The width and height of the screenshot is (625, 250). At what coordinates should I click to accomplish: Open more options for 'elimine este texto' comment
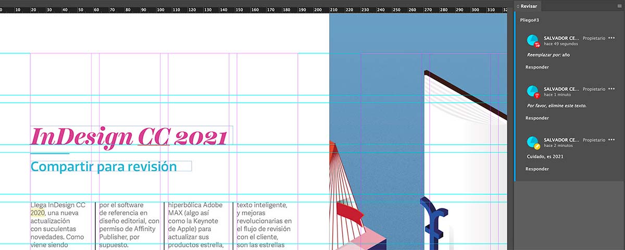point(611,89)
